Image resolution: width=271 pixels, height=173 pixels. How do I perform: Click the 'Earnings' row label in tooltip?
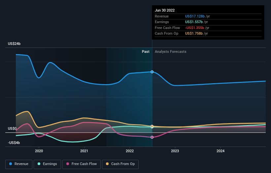point(162,22)
